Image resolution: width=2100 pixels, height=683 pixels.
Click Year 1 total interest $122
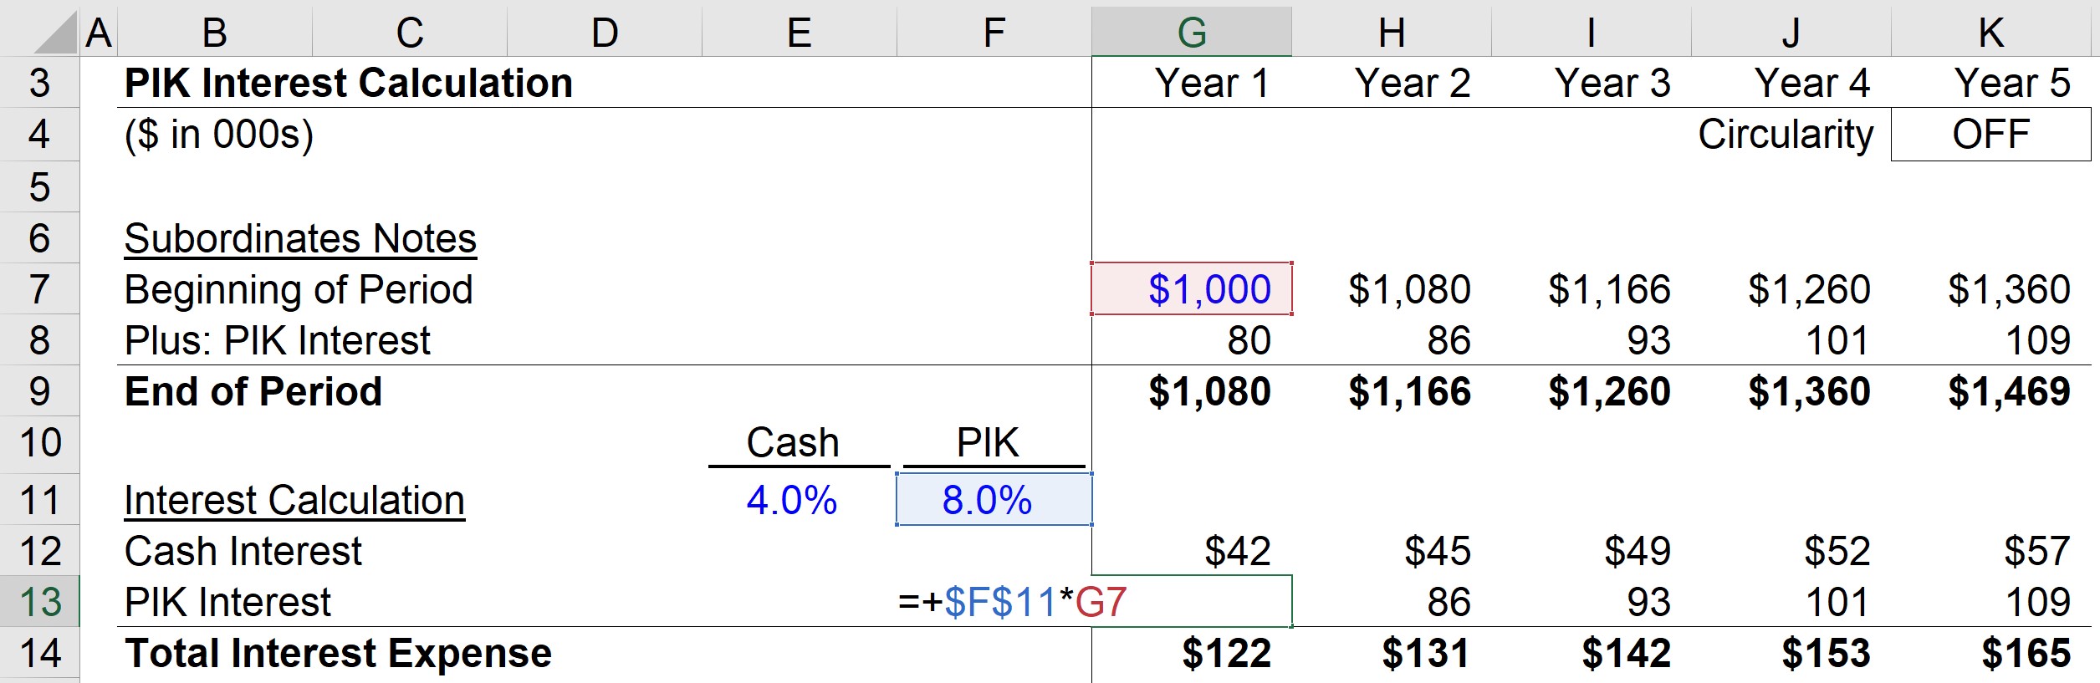coord(1192,653)
